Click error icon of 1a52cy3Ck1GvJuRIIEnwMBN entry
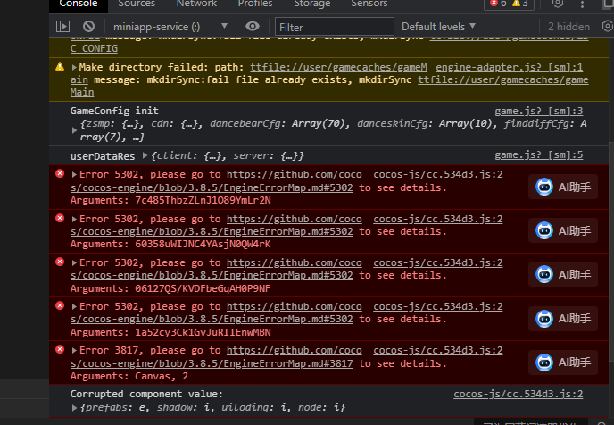 coord(60,306)
